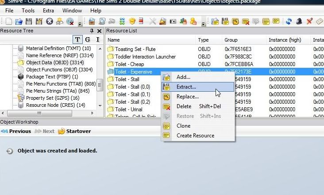Click the New blank package toolbar icon

[9, 21]
